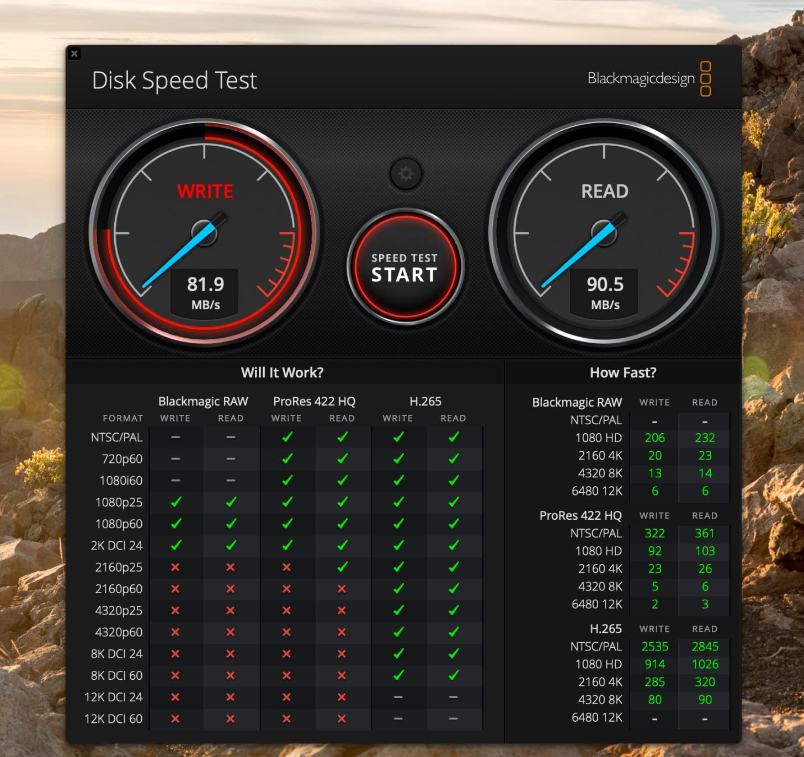Click the "1080i60" format row label
This screenshot has height=757, width=804.
[121, 481]
